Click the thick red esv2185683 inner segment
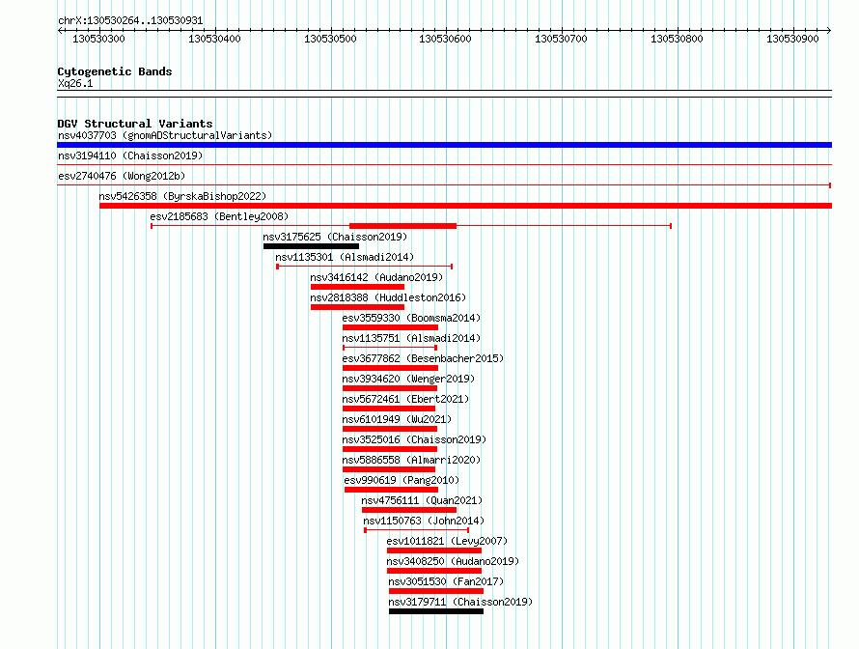Viewport: 859px width, 649px height. pos(402,226)
